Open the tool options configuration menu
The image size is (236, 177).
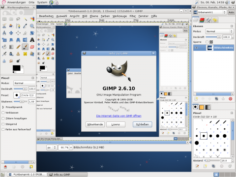click(33, 78)
